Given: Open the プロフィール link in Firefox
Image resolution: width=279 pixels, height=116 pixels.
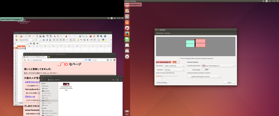Looking at the screenshot, I should pos(30,97).
